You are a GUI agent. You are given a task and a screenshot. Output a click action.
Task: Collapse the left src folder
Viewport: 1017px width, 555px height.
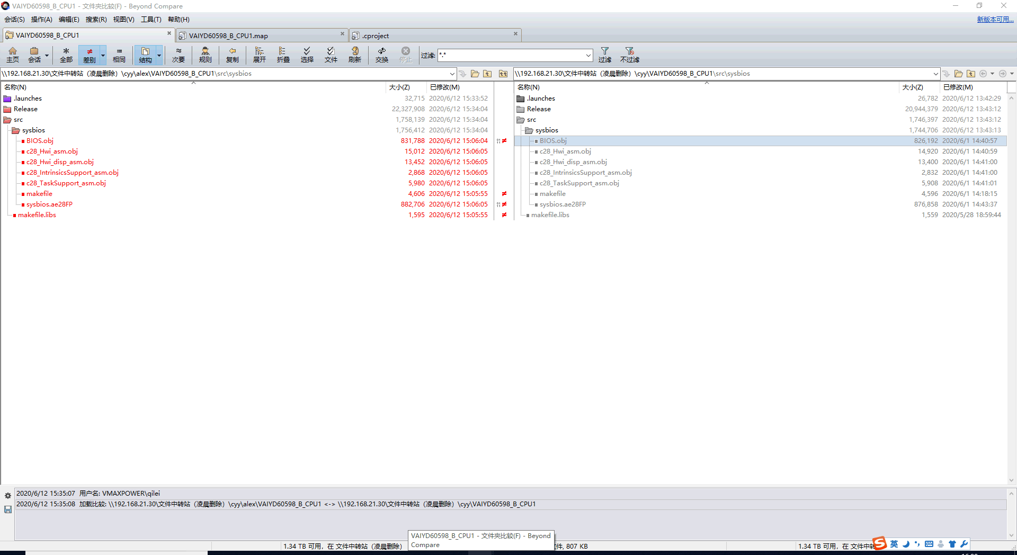click(x=7, y=120)
